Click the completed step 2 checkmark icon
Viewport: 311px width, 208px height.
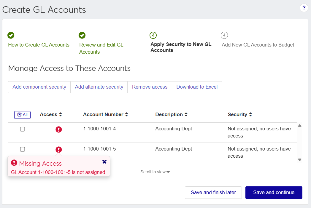(82, 35)
